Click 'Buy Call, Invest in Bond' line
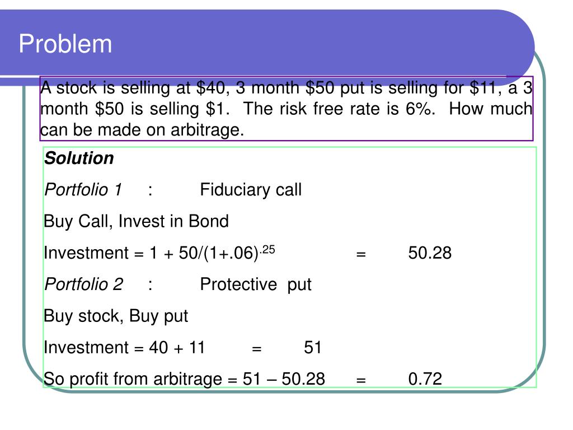573x430 pixels. (x=136, y=222)
